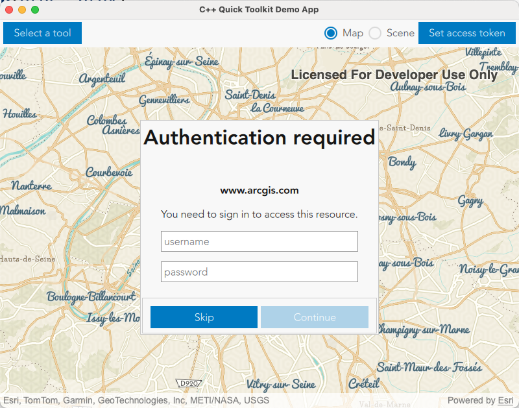Click the www.arcgis.com text in the dialog
The image size is (519, 408).
tap(259, 190)
